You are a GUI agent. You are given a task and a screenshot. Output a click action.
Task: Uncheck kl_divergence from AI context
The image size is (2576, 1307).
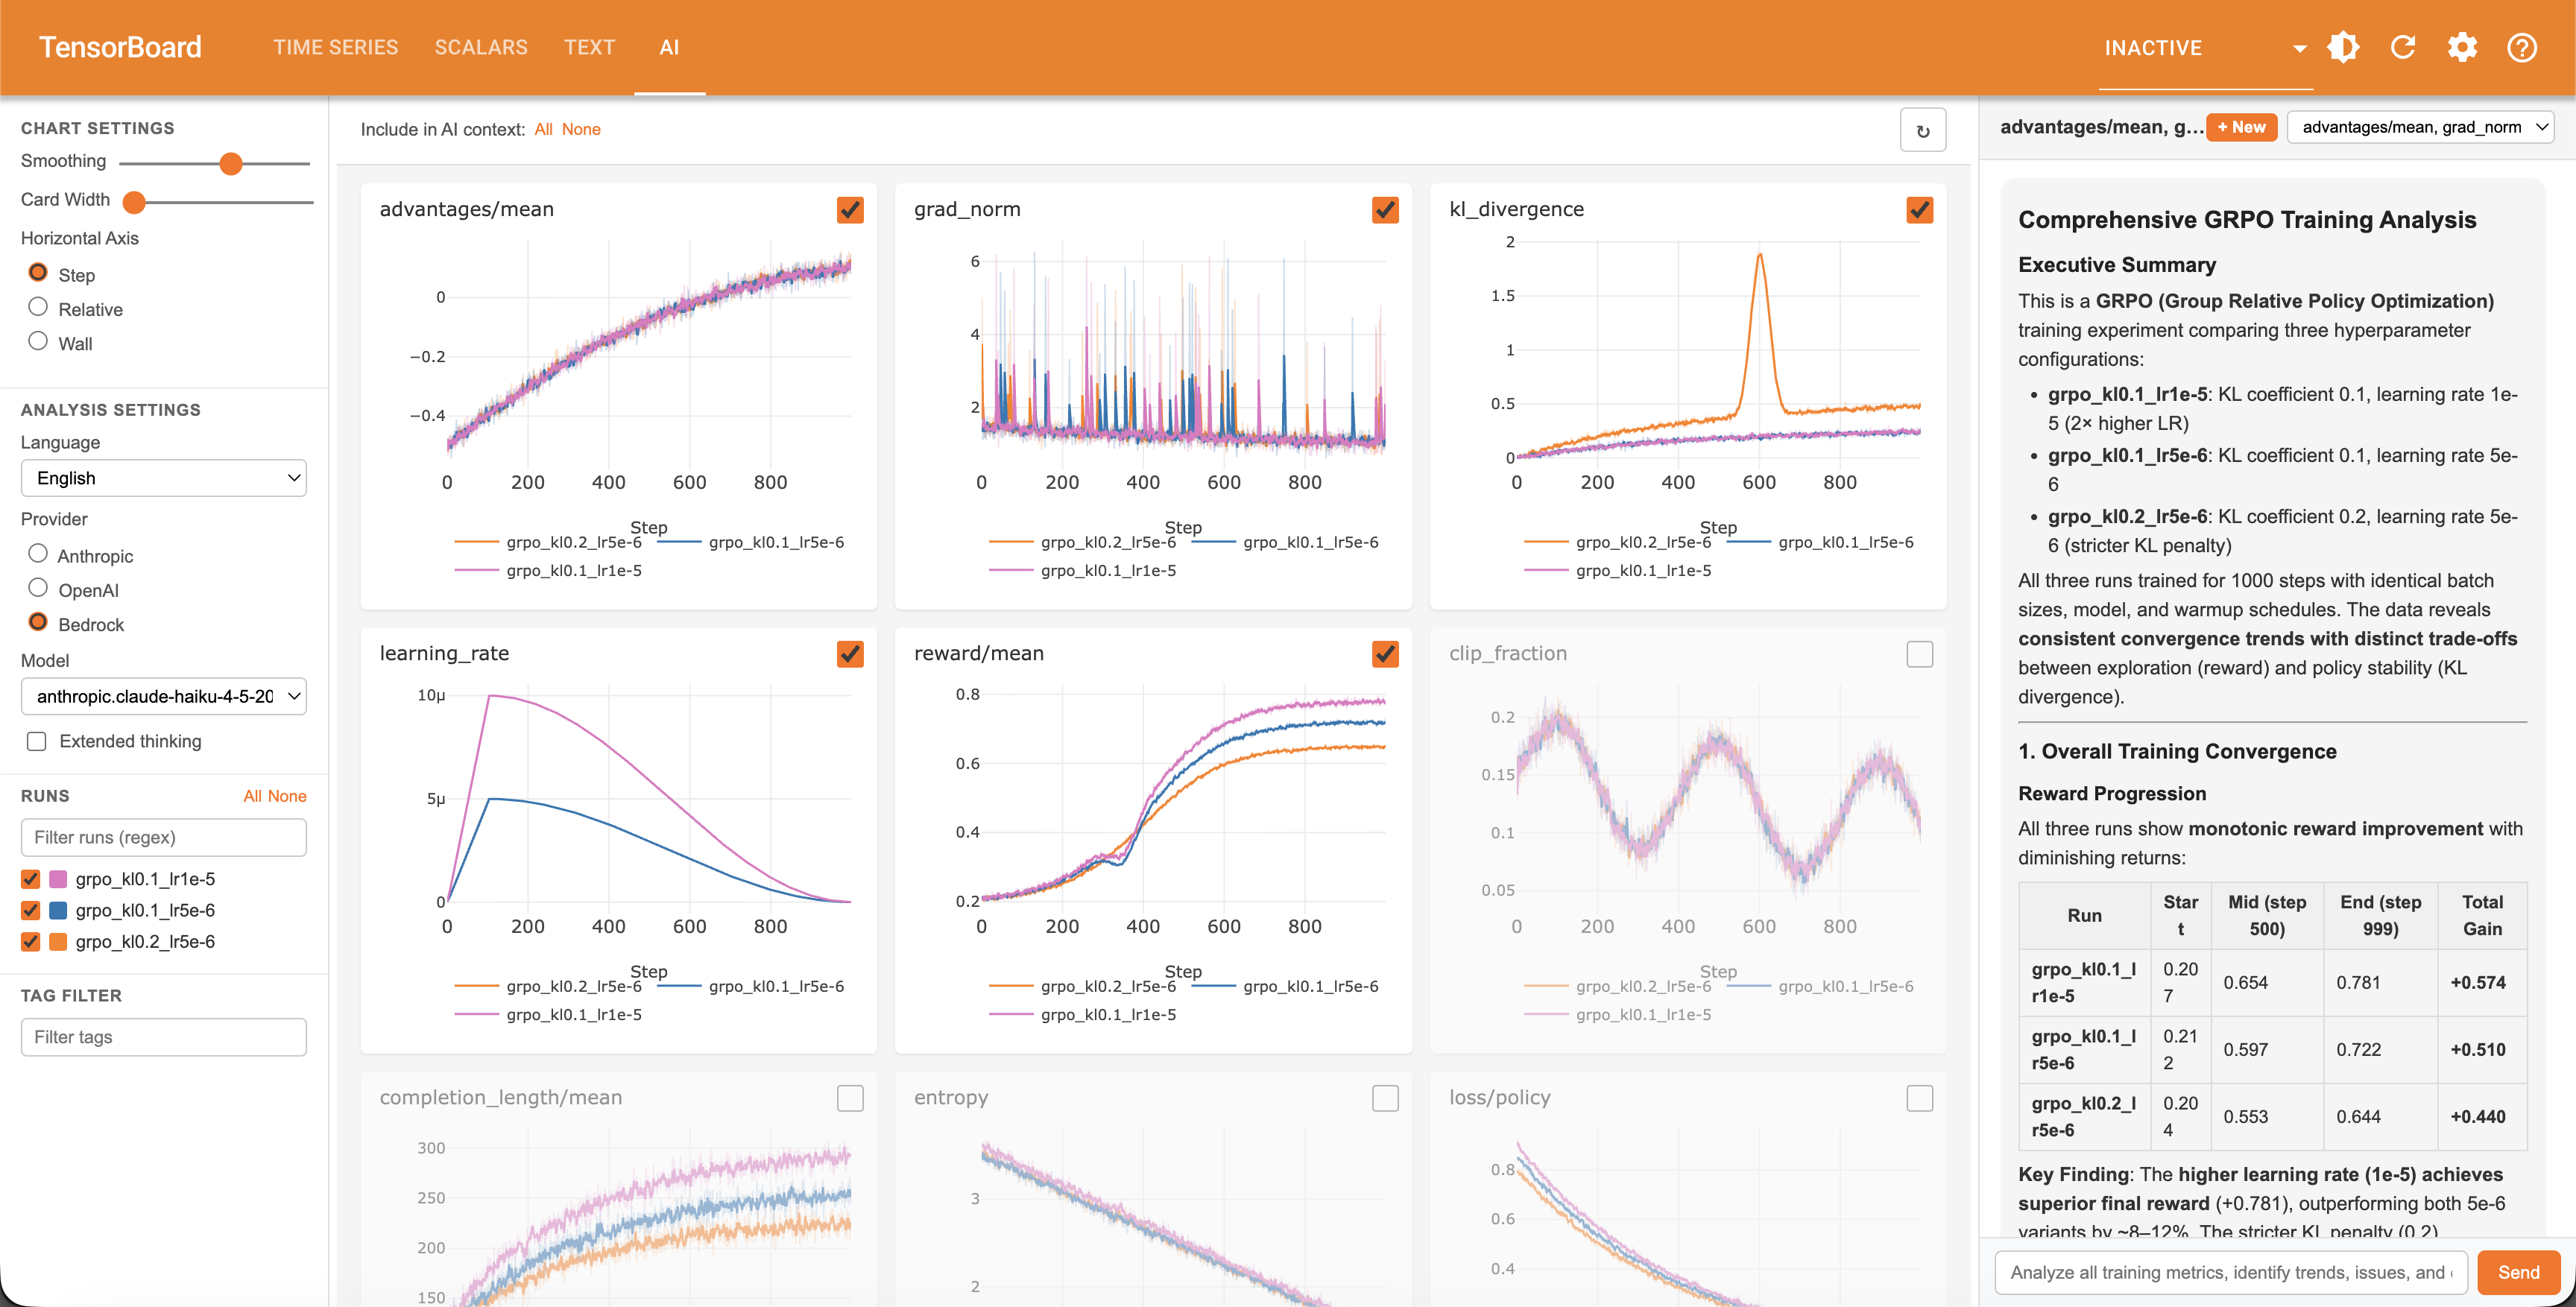pos(1920,210)
